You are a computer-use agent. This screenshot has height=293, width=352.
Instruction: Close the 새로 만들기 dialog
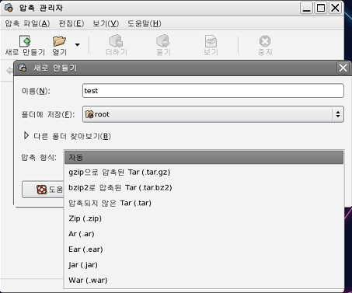(343, 68)
